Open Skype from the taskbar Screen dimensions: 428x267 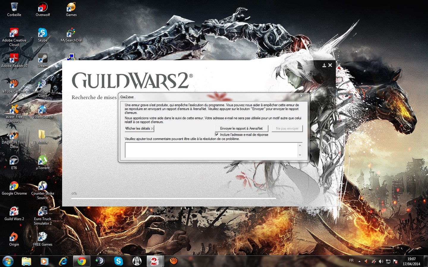118,261
